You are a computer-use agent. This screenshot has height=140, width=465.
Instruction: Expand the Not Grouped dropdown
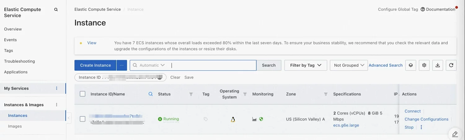349,65
